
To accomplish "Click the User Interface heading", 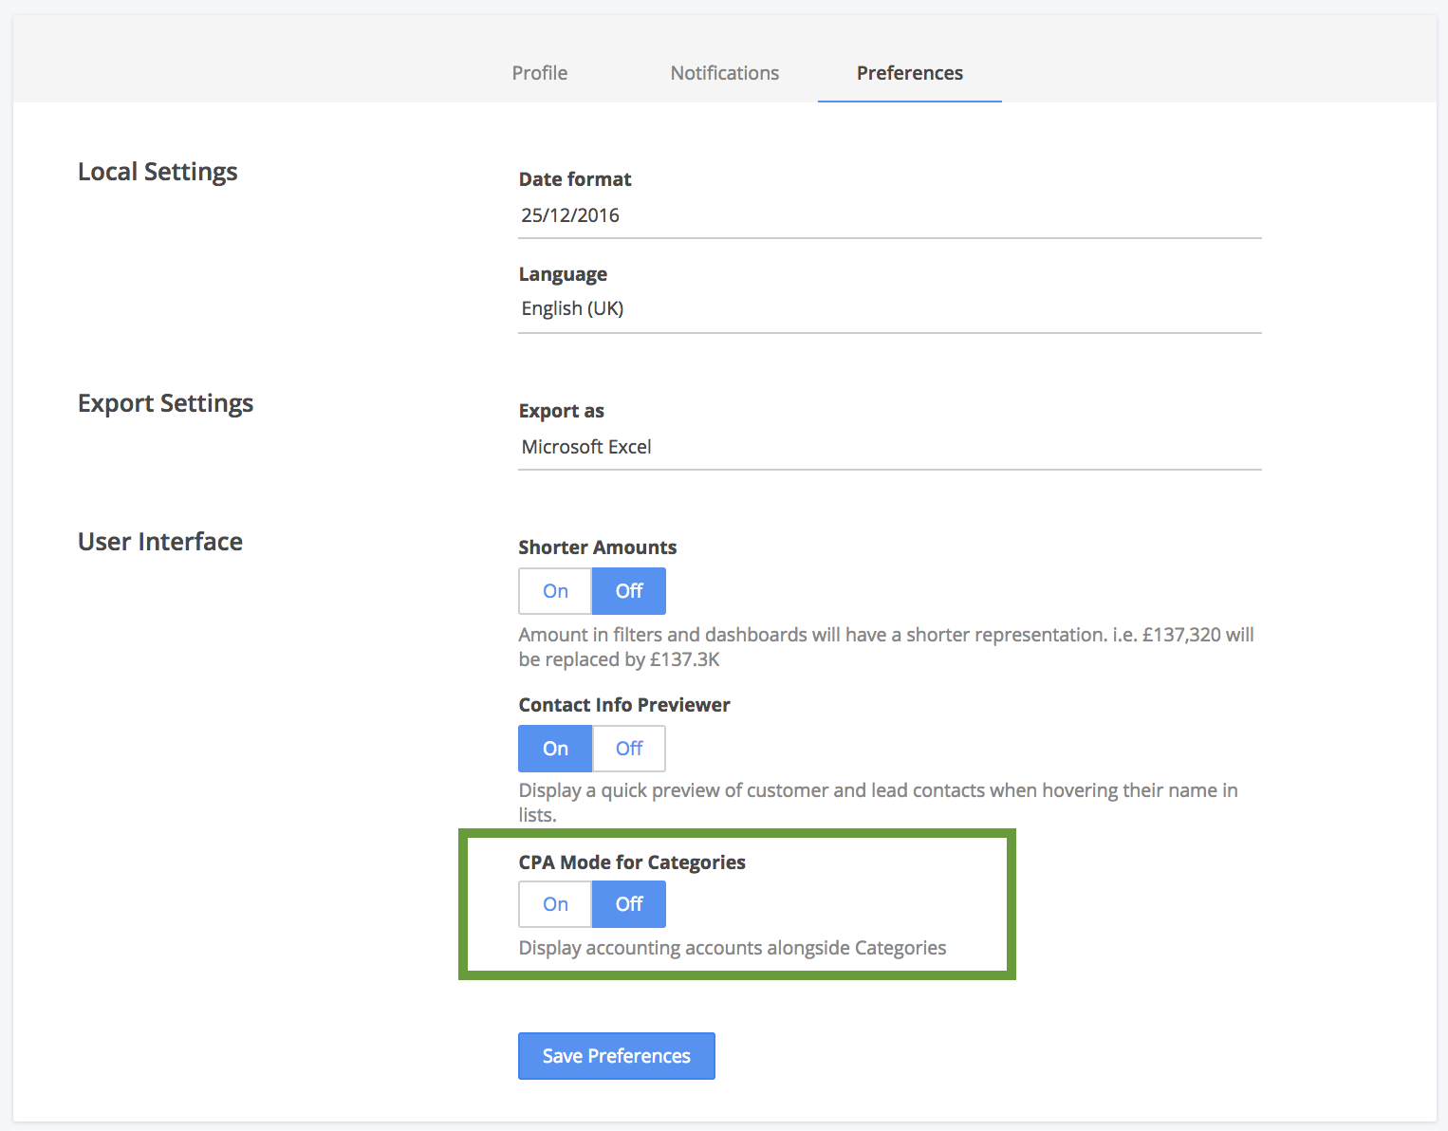I will point(160,542).
